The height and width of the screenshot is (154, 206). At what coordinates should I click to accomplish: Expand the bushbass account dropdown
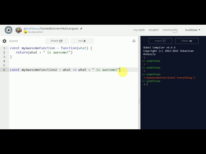click(192, 30)
